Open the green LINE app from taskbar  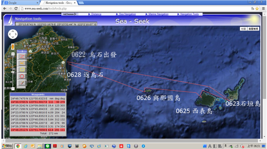click(48, 146)
